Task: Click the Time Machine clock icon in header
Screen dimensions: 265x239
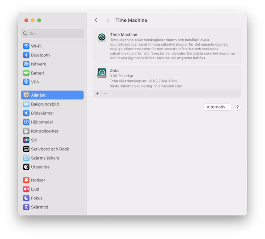Action: point(102,37)
